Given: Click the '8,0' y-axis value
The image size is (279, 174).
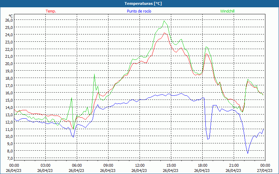Looking at the screenshot, I should 10,151.
